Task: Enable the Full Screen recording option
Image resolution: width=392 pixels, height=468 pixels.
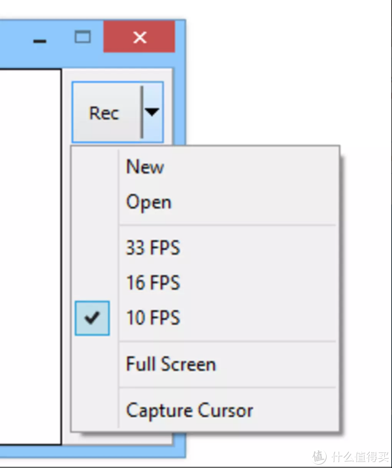Action: pyautogui.click(x=171, y=364)
